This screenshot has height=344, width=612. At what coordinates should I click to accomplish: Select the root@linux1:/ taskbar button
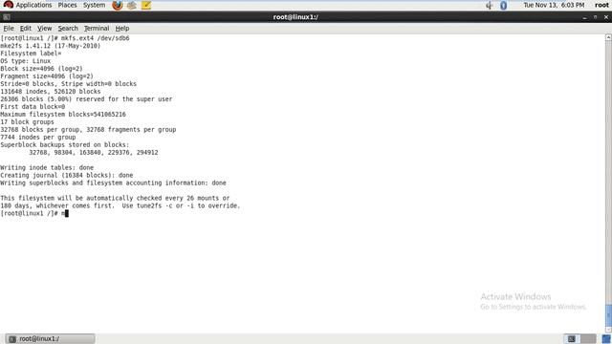[x=50, y=338]
